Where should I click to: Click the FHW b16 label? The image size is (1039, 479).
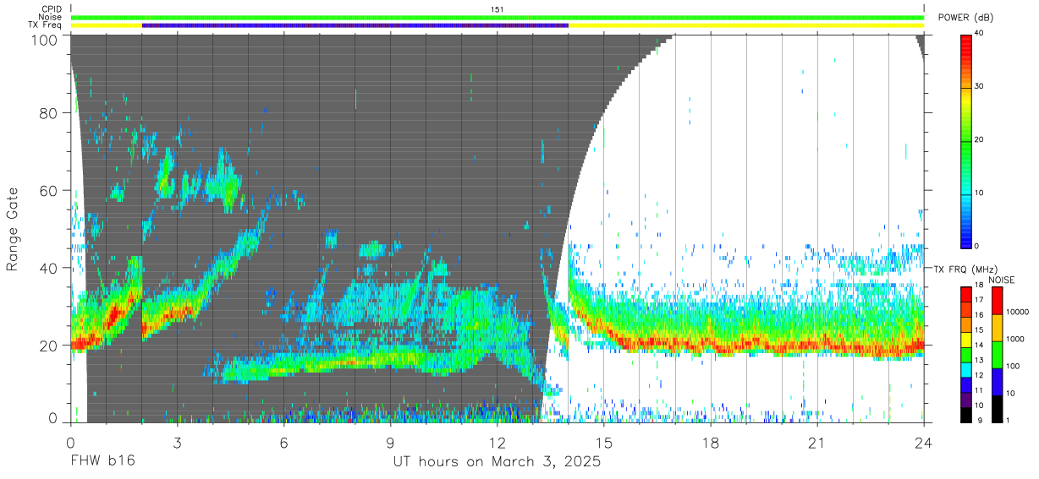click(x=102, y=462)
